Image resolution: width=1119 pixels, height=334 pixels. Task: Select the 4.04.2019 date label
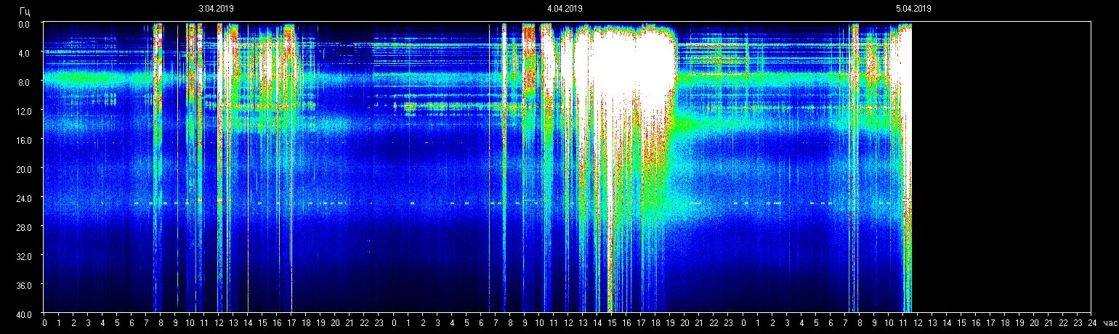pyautogui.click(x=565, y=9)
